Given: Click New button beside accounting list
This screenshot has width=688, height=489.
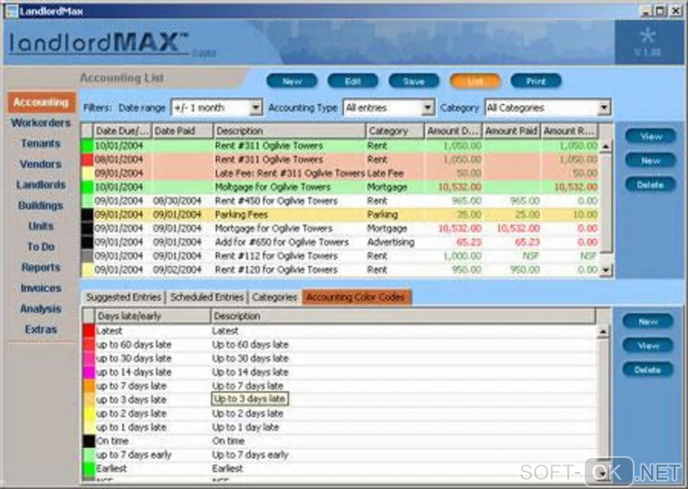Looking at the screenshot, I should tap(651, 161).
